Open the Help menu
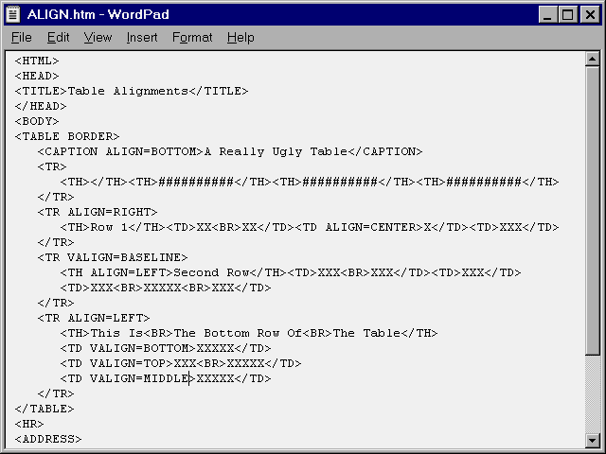The width and height of the screenshot is (606, 454). pyautogui.click(x=241, y=38)
